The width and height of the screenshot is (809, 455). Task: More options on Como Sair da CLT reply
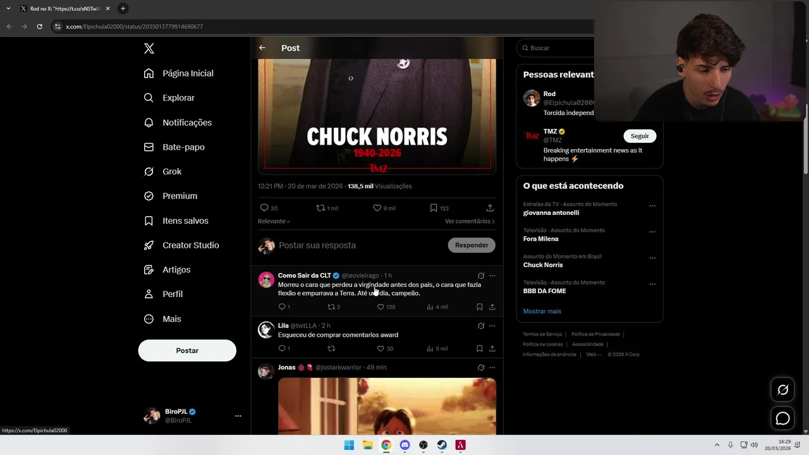click(492, 276)
